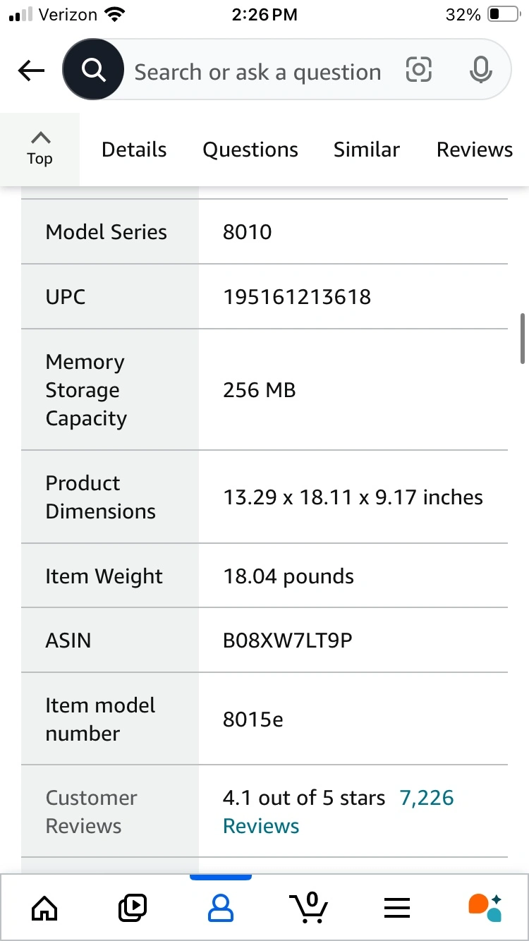Type in Search or ask a question field
The width and height of the screenshot is (529, 941).
click(x=257, y=72)
